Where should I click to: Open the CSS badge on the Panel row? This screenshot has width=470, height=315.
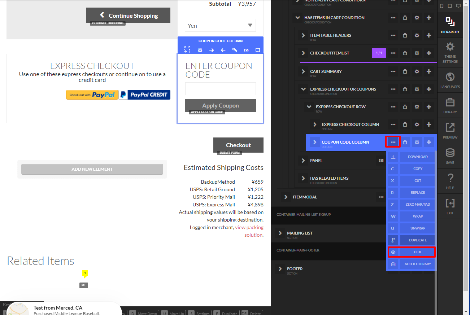click(381, 161)
